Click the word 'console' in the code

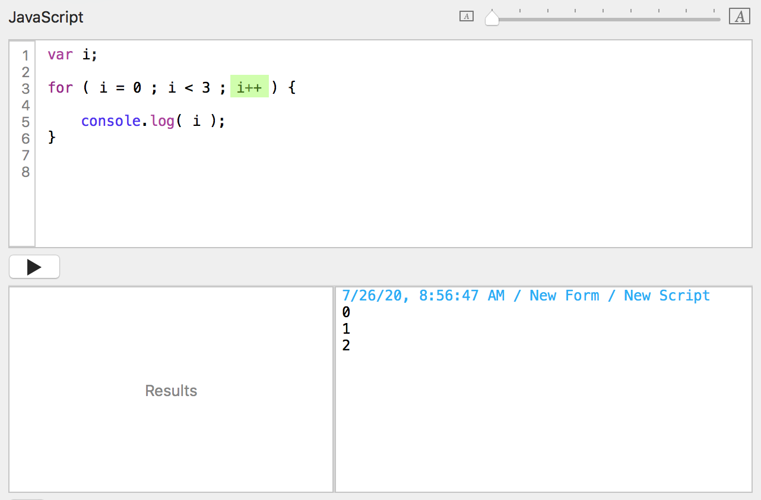pos(110,121)
